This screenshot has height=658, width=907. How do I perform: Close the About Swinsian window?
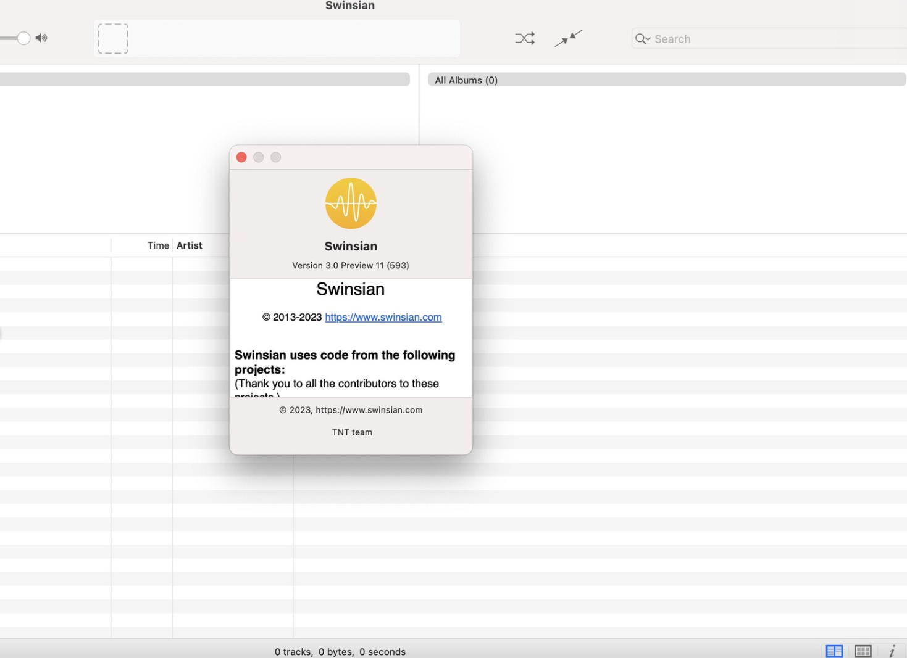[x=241, y=157]
